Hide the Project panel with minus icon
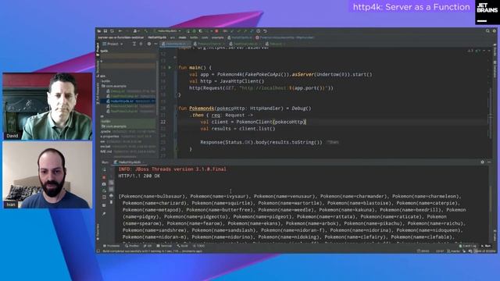The height and width of the screenshot is (281, 500). pyautogui.click(x=156, y=44)
